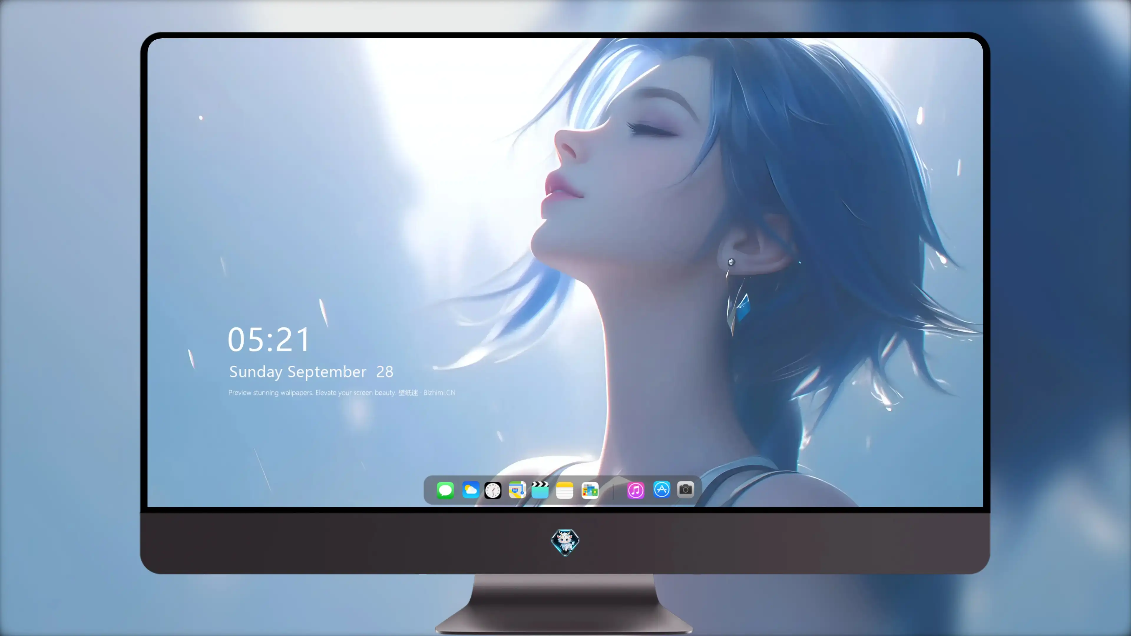
Task: Open the Maps app in the dock
Action: pyautogui.click(x=517, y=490)
